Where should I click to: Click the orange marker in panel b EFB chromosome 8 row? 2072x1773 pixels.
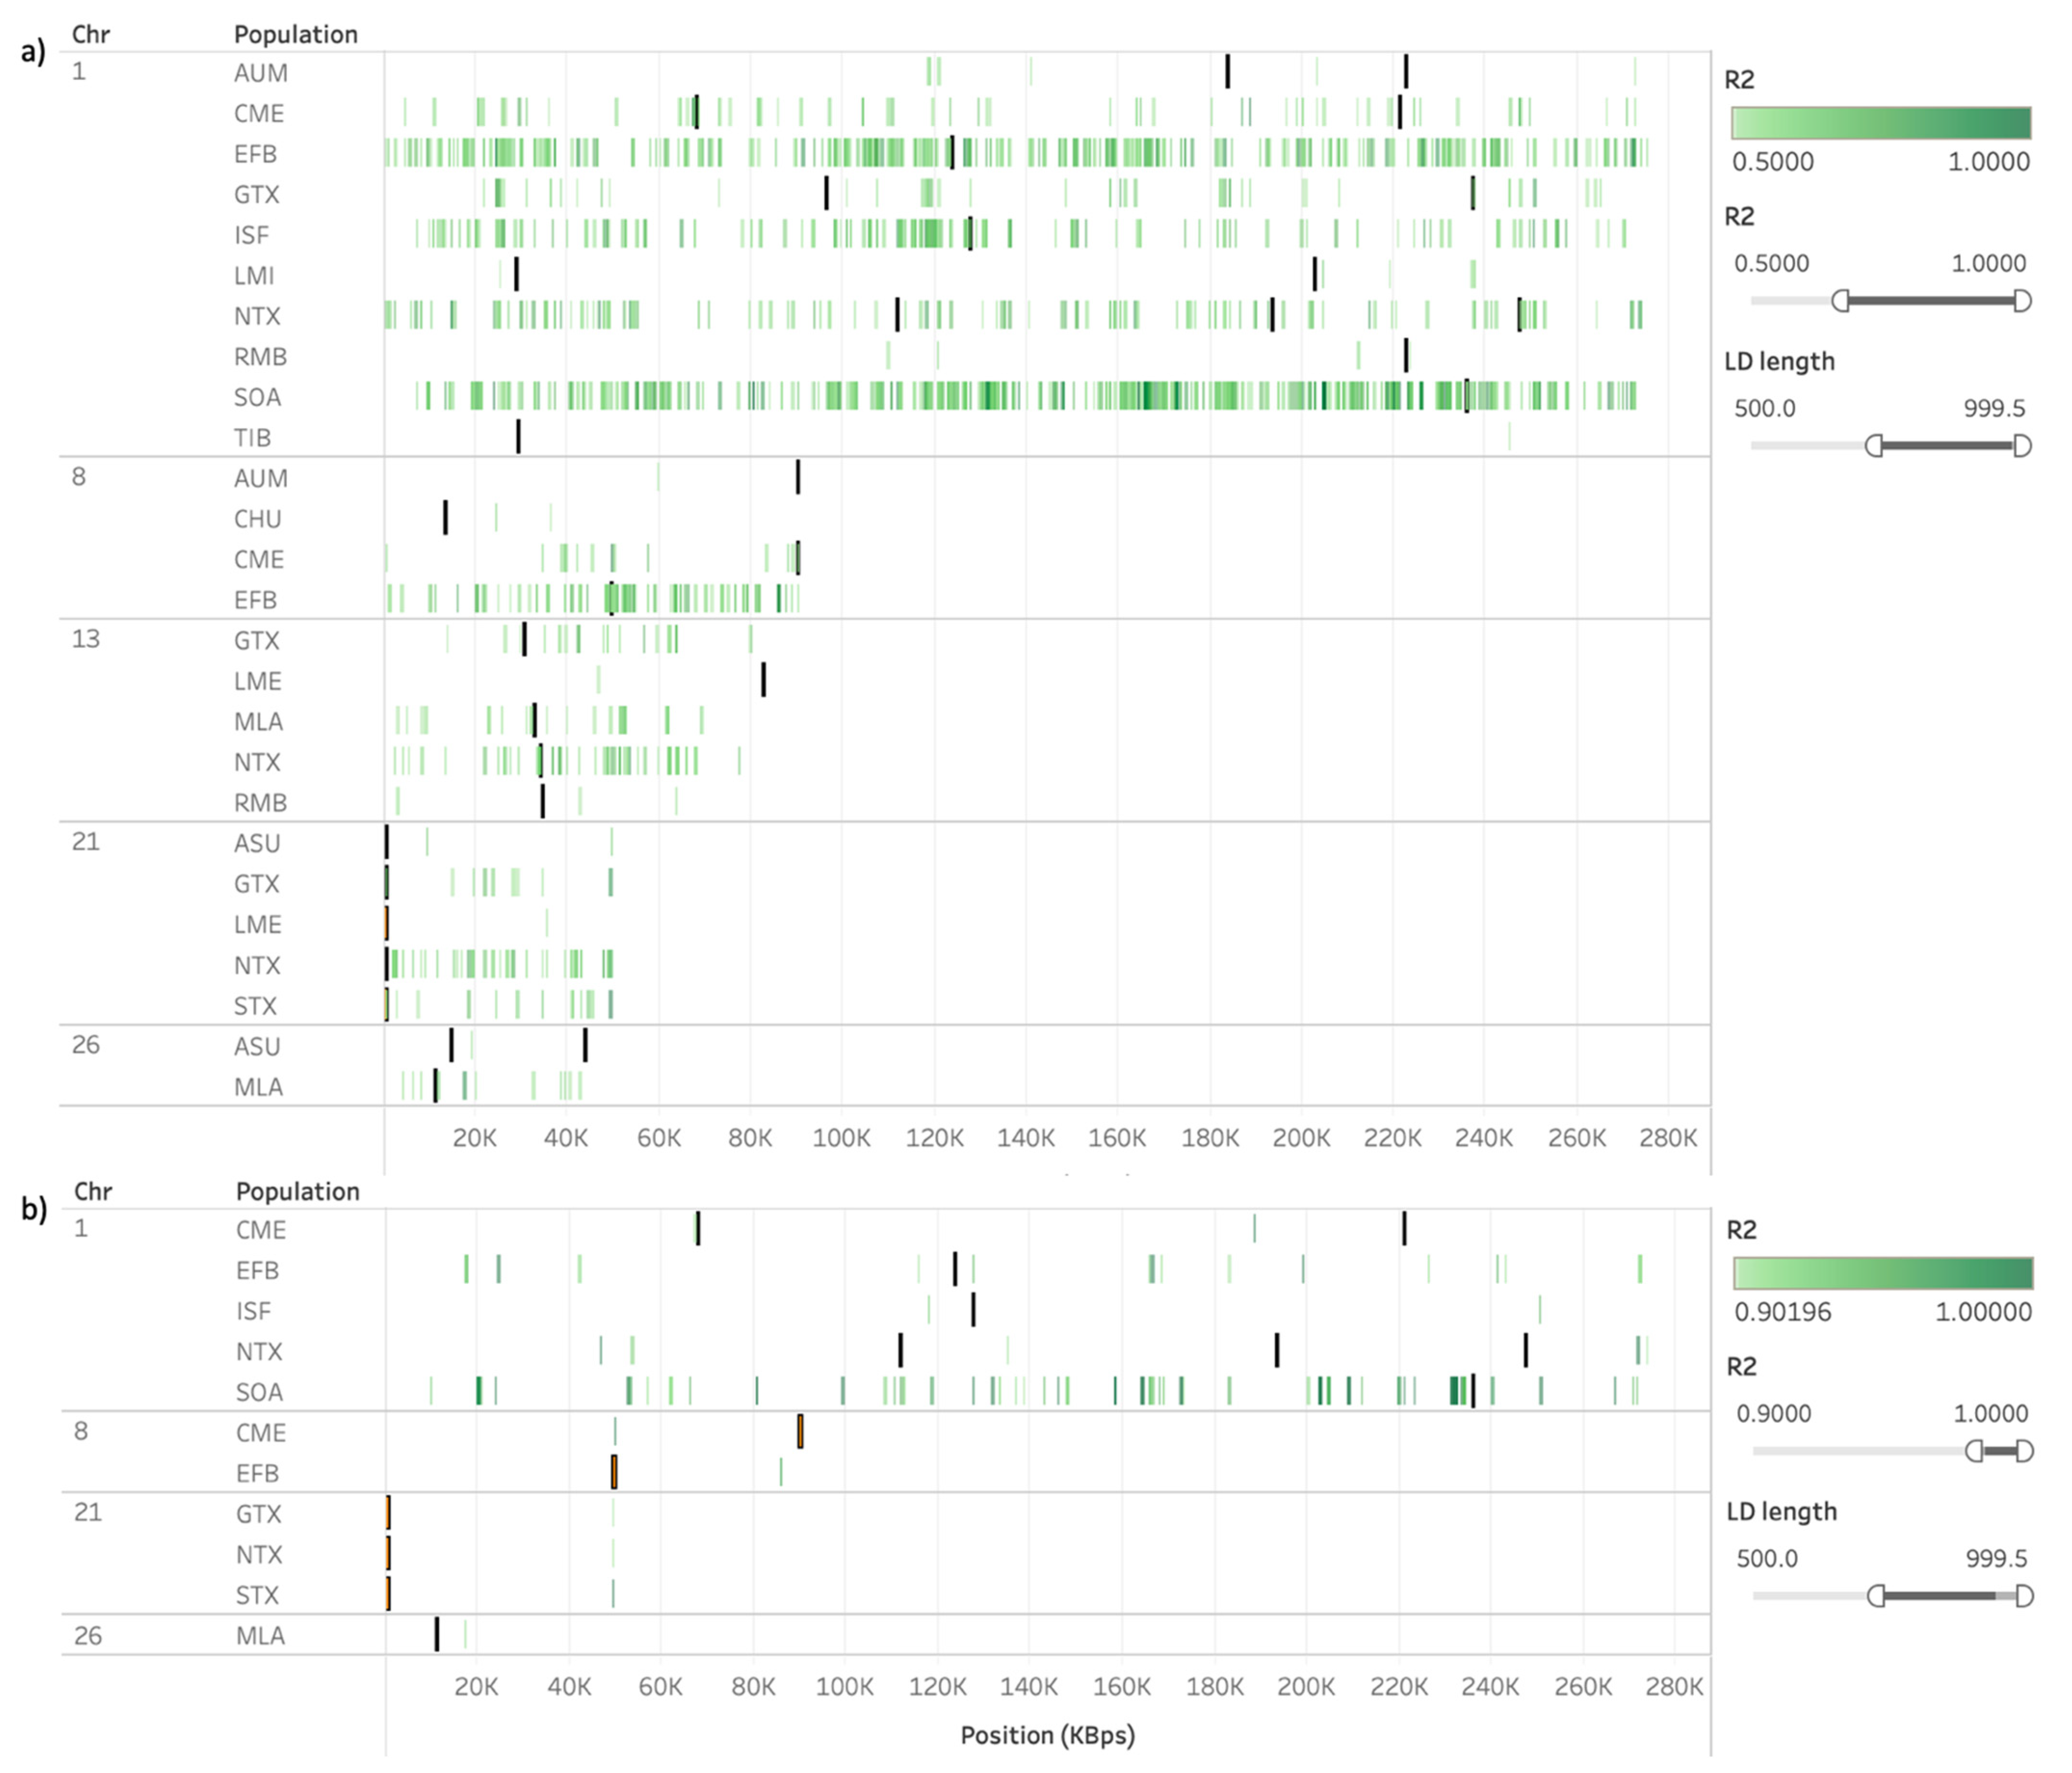[x=614, y=1472]
